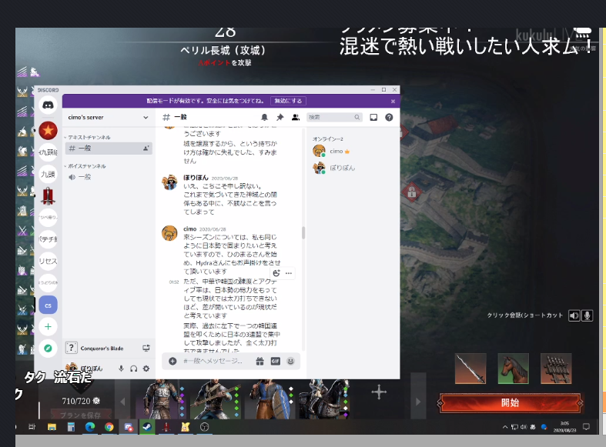
Task: Dismiss the purple streamer mode banner
Action: 393,102
